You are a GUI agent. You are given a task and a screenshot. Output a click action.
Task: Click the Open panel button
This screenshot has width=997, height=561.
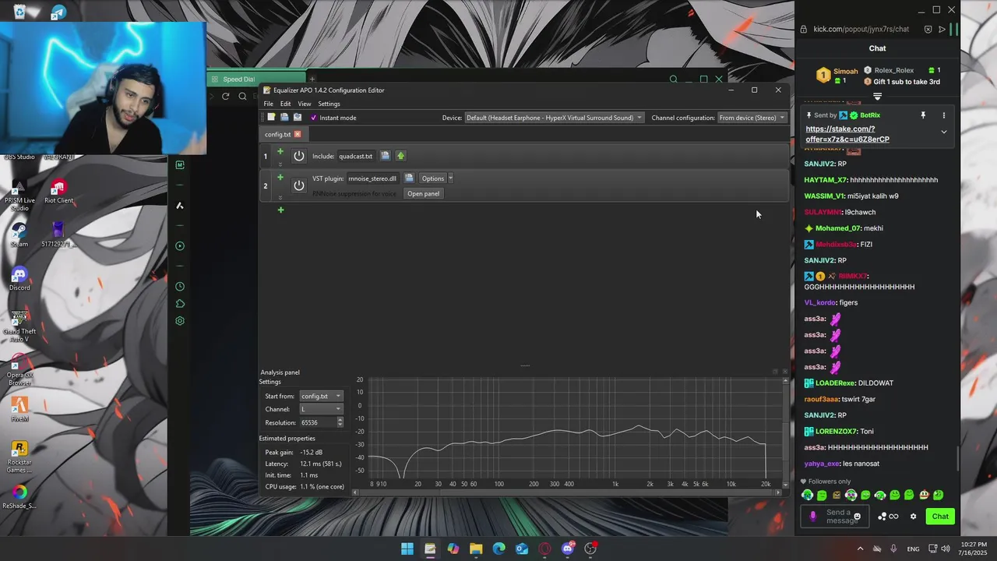click(x=423, y=193)
